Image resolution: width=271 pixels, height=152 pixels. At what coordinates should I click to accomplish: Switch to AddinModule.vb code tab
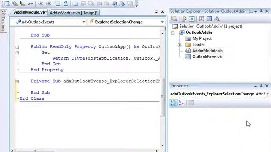30,12
